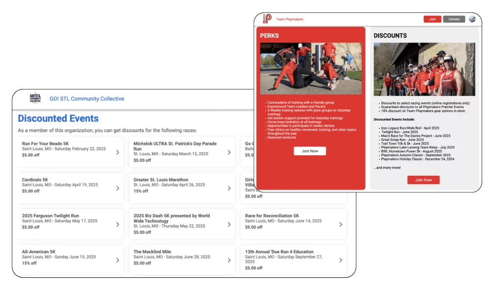Expand The Macklind Mile chevron
Image resolution: width=489 pixels, height=293 pixels.
(x=229, y=260)
